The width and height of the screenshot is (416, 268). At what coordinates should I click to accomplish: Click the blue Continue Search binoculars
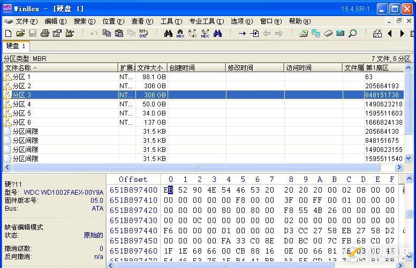pos(217,33)
